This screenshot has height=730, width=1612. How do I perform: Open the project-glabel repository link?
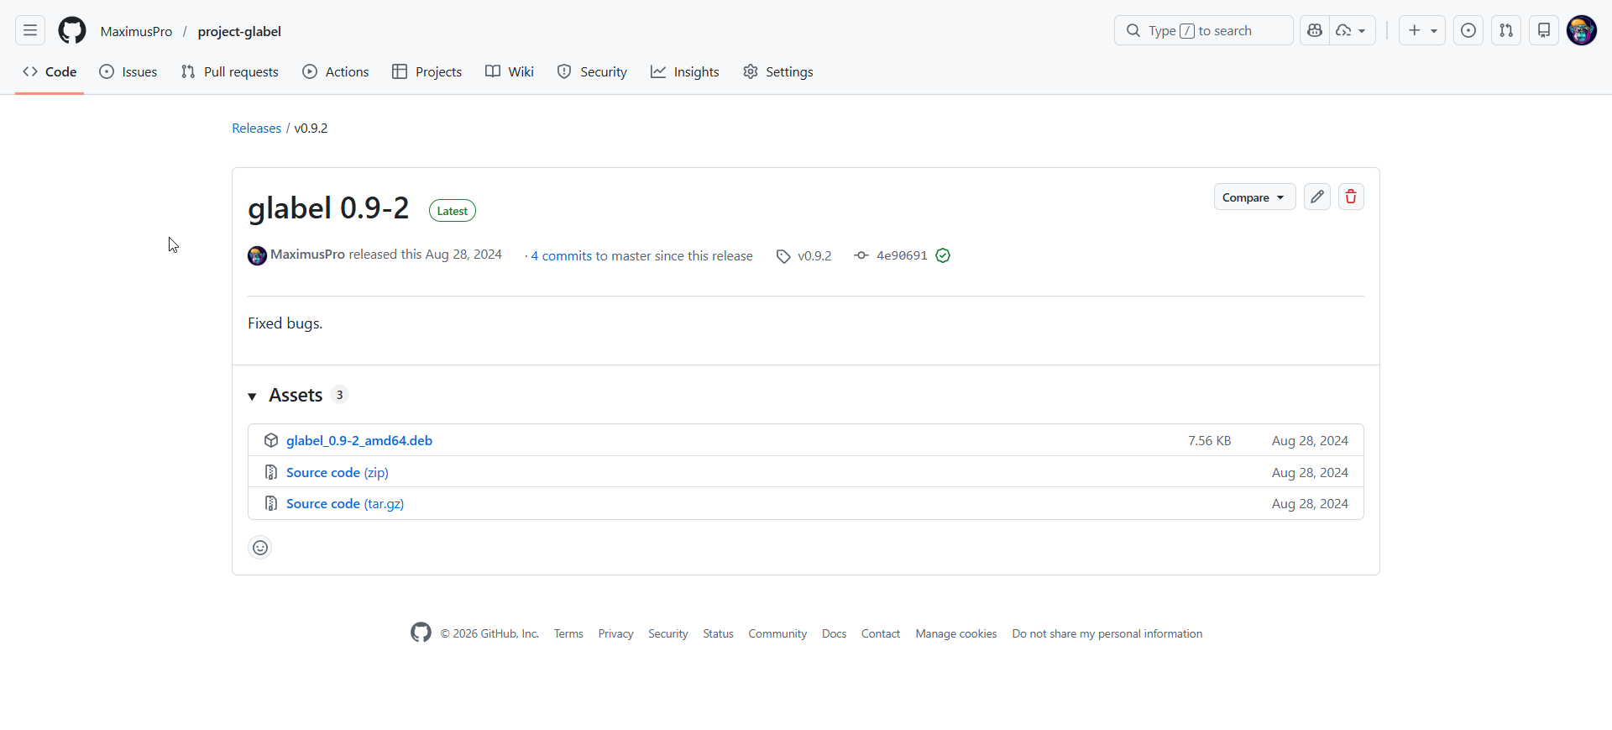pos(239,31)
